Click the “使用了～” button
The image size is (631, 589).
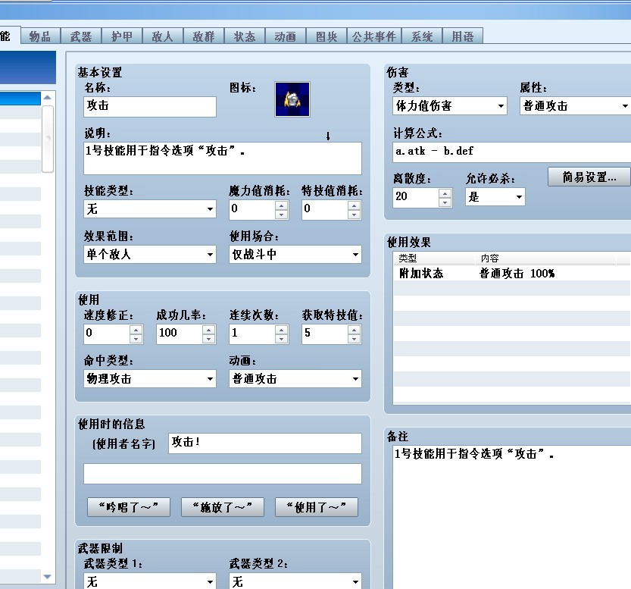[x=317, y=507]
